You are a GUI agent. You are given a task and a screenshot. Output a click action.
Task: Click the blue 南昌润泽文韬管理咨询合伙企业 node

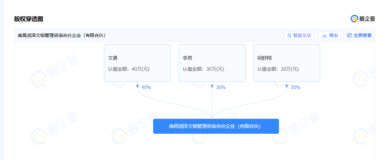pyautogui.click(x=216, y=126)
